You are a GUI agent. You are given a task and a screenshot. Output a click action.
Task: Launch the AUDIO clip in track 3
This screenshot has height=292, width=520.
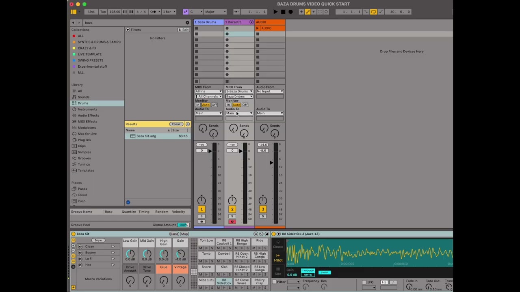tap(258, 28)
